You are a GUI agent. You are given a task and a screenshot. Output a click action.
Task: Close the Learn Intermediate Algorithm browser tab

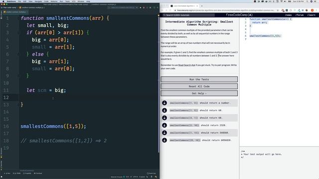(197, 6)
